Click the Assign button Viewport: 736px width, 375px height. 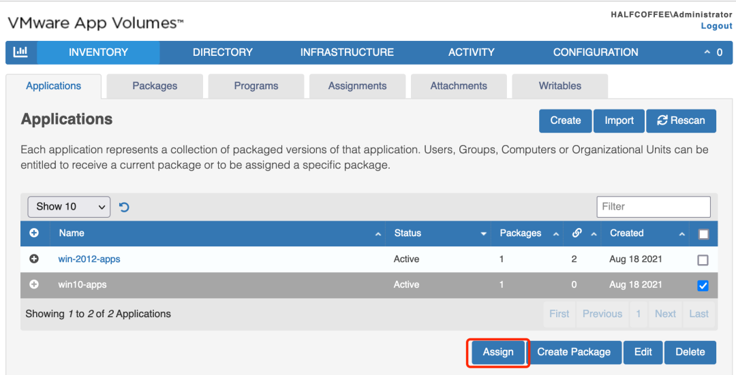[x=498, y=352]
